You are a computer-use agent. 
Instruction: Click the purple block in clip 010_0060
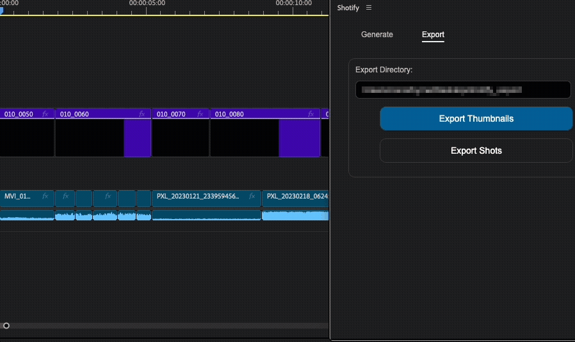point(137,138)
